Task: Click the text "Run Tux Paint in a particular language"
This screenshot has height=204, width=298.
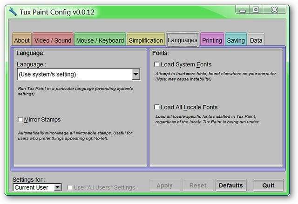Action: tap(56, 89)
